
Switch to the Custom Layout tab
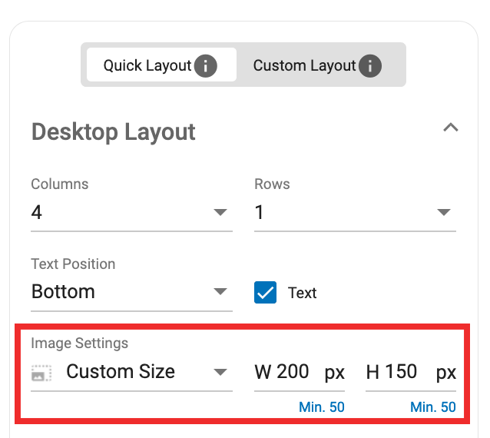tap(304, 66)
